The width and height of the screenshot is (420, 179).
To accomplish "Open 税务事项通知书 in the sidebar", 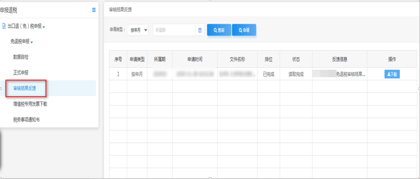I will [26, 120].
